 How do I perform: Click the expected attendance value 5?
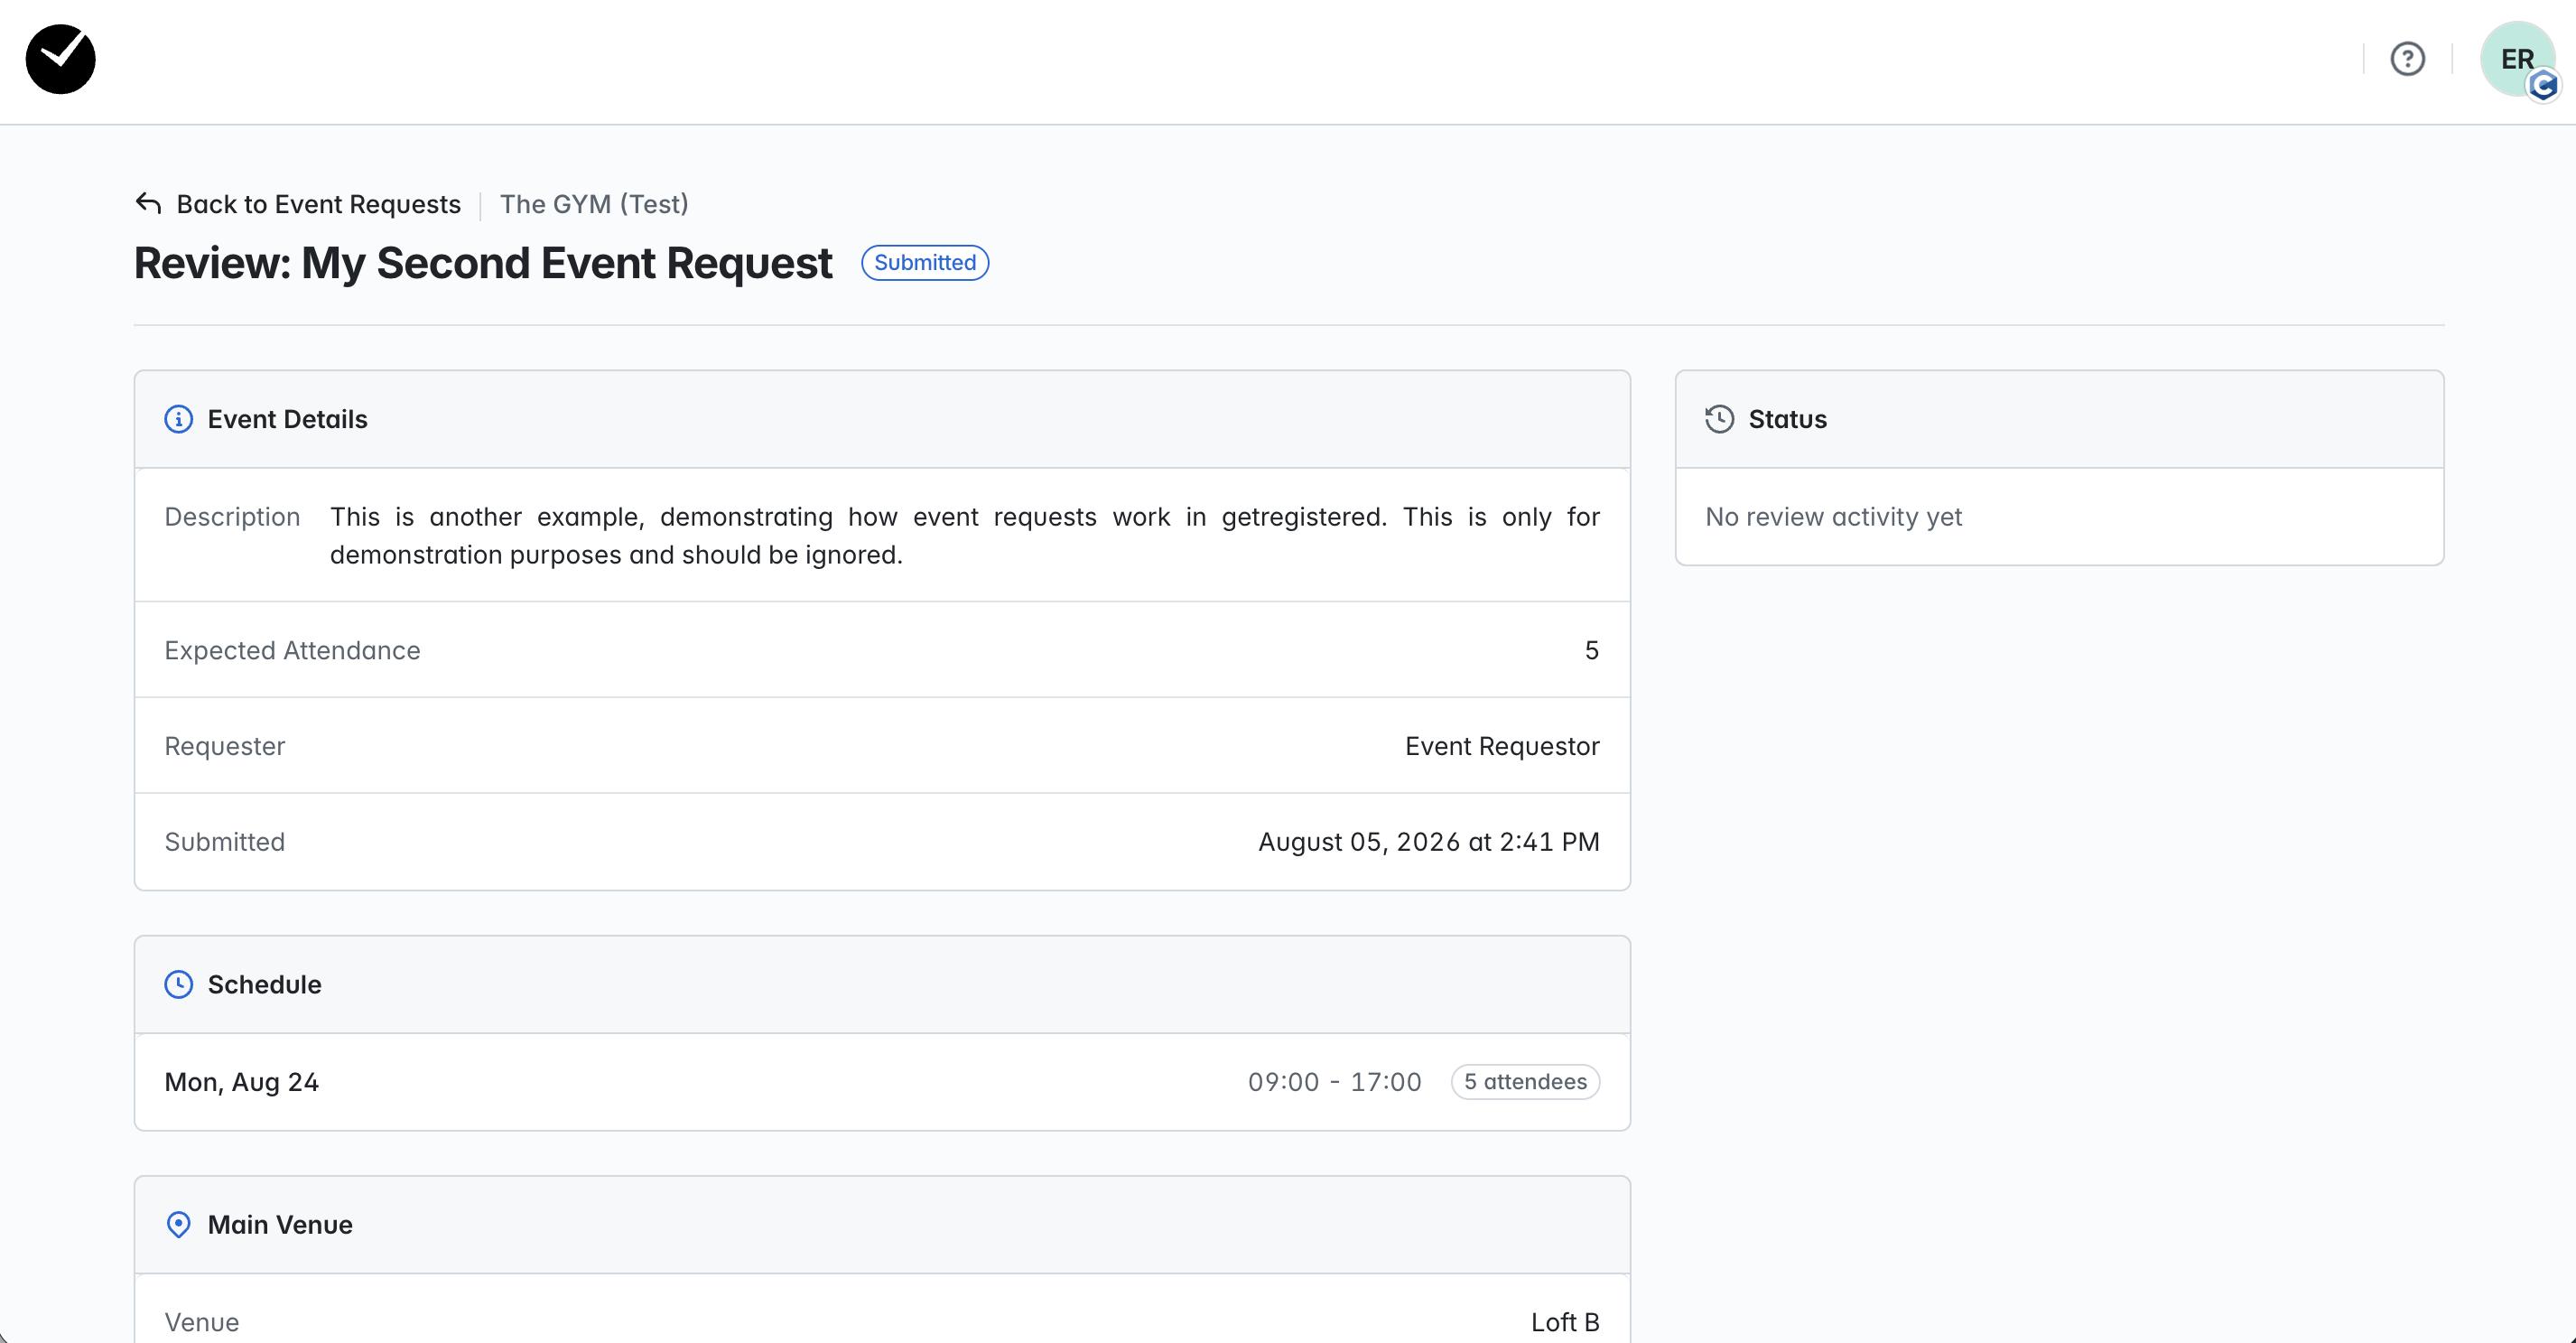click(1592, 651)
